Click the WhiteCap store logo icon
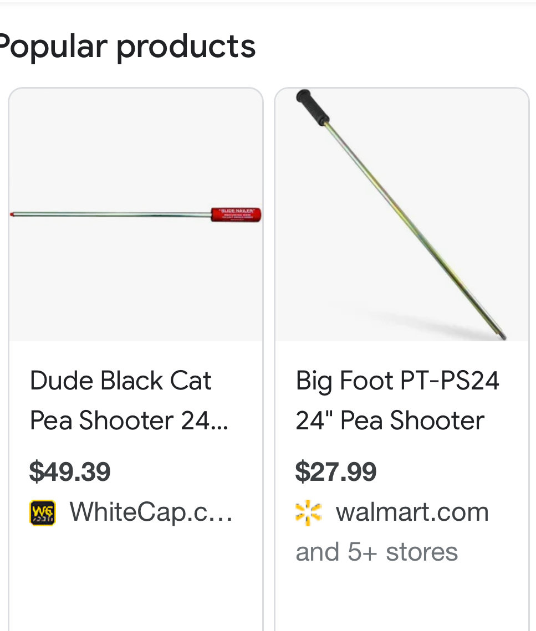536x631 pixels. tap(43, 512)
